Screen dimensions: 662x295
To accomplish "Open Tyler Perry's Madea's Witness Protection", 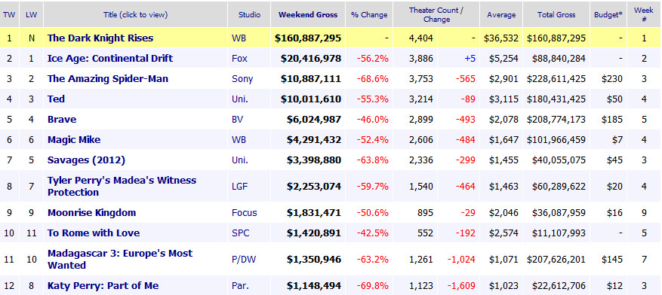I will pyautogui.click(x=122, y=186).
